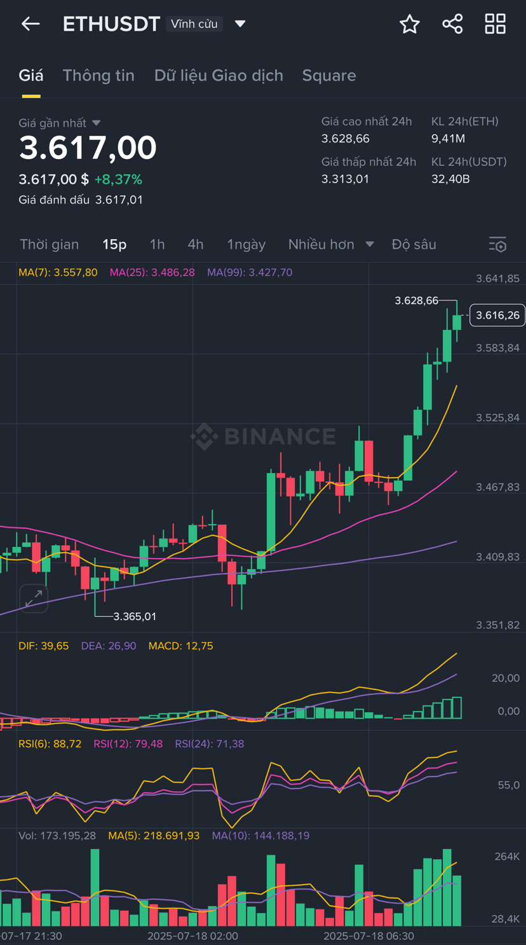Tap the volume MA(5): 218.691,93 label
This screenshot has height=945, width=526.
pos(154,835)
